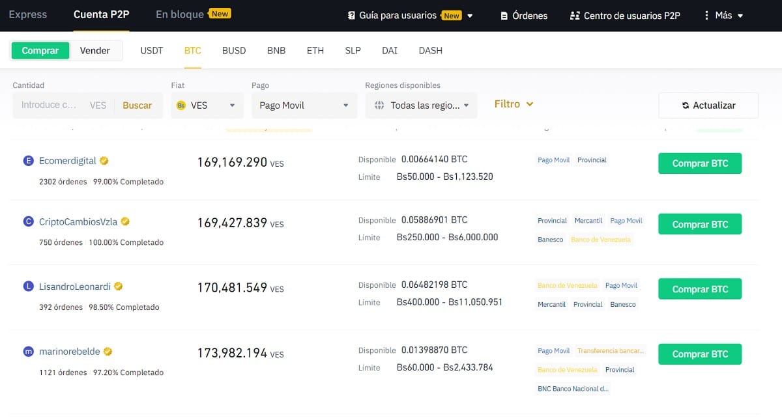782x420 pixels.
Task: Click the price 170,481.549 VES
Action: click(240, 288)
